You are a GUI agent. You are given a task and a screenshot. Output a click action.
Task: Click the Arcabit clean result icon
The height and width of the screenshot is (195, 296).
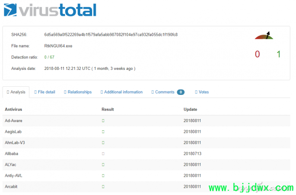click(x=103, y=186)
